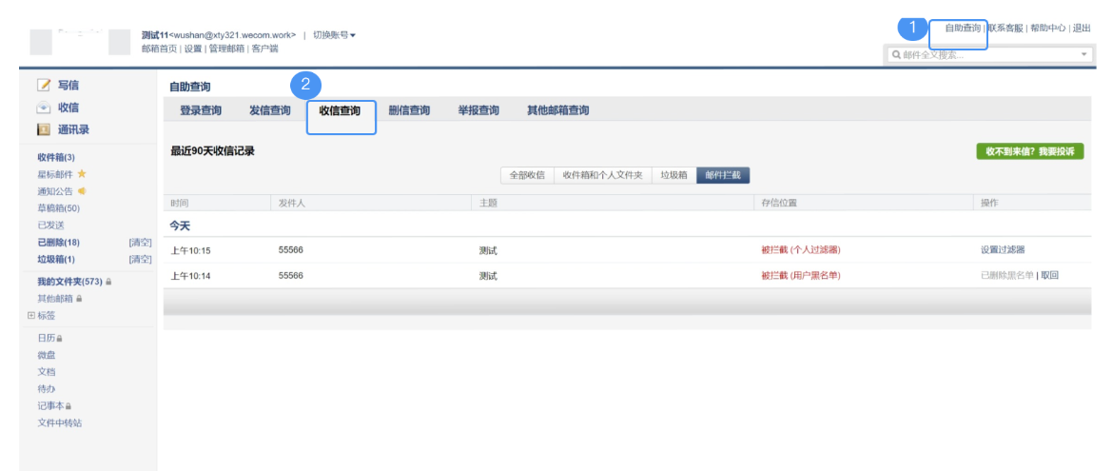Click the yellow star beside 星标邮件
The width and height of the screenshot is (1112, 471).
pyautogui.click(x=82, y=174)
